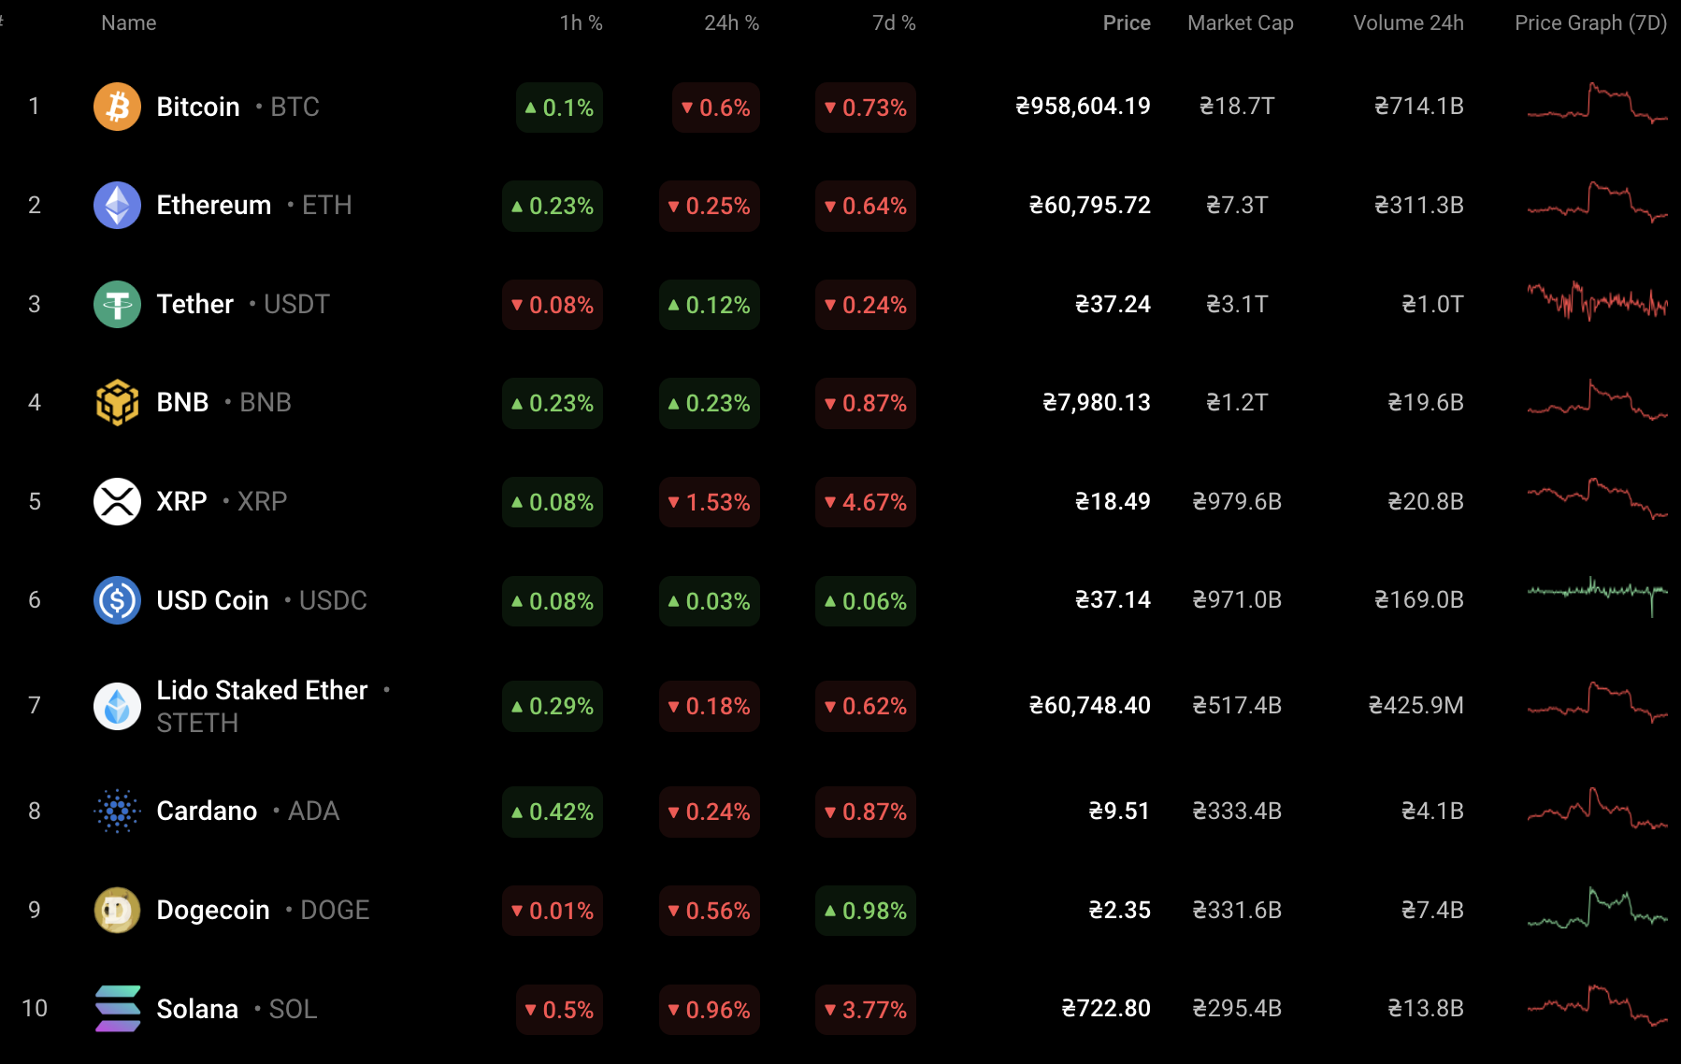The image size is (1681, 1064).
Task: Sort by the Volume 24h header
Action: point(1408,22)
